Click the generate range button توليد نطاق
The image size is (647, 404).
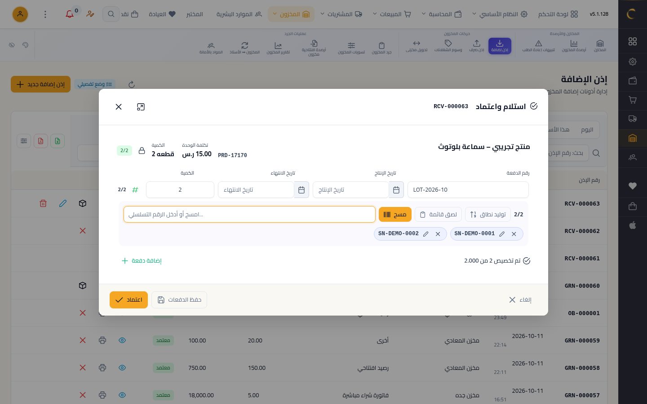(487, 215)
